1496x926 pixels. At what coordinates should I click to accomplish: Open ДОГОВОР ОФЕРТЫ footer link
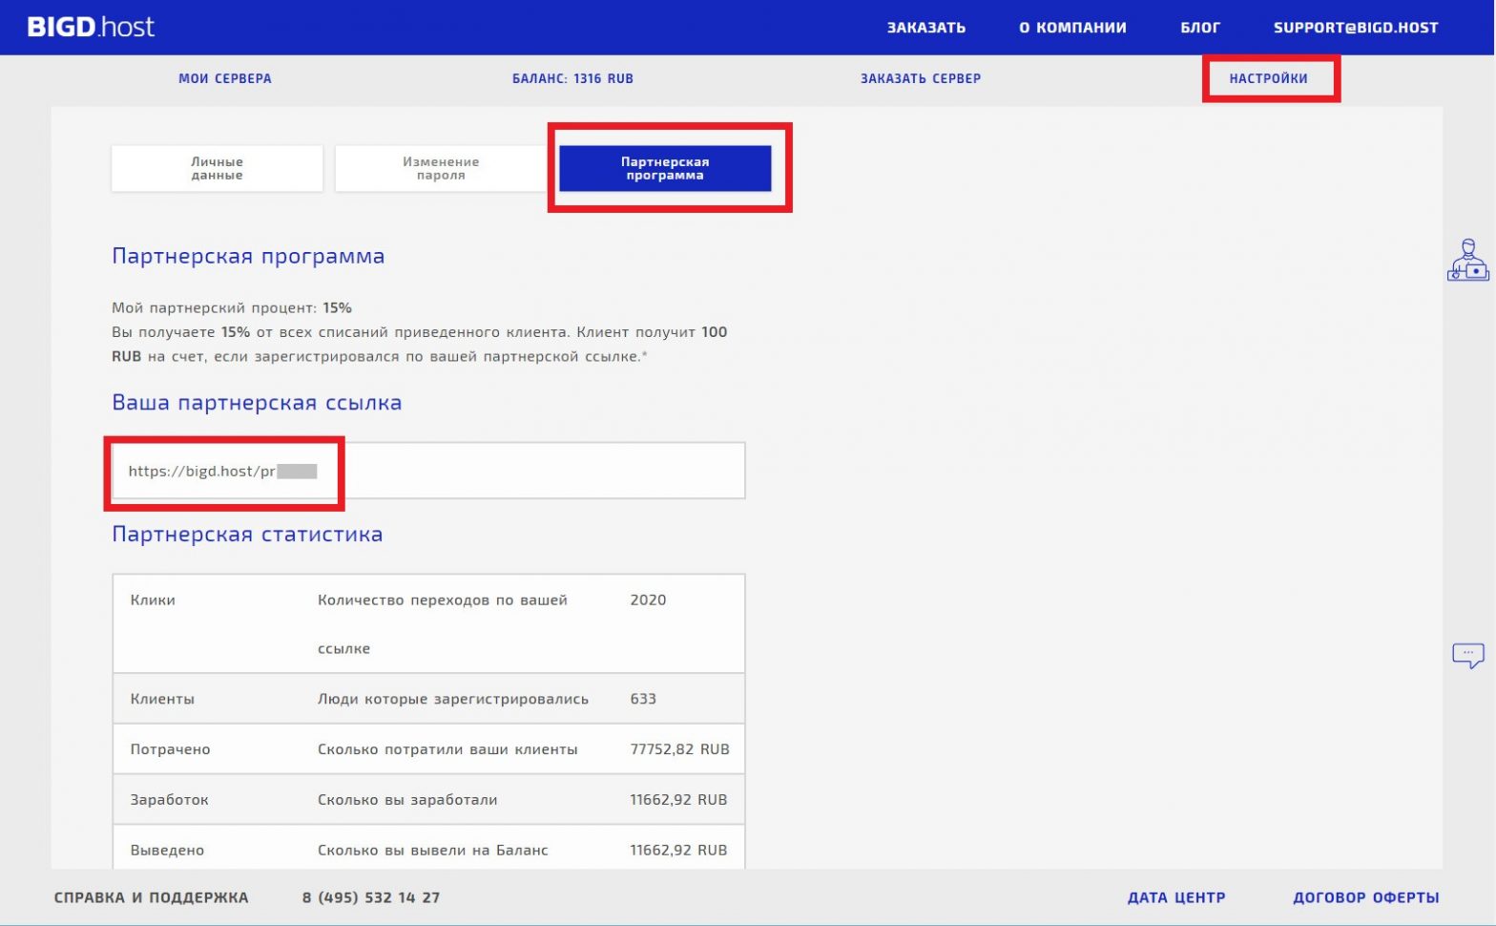[x=1365, y=897]
